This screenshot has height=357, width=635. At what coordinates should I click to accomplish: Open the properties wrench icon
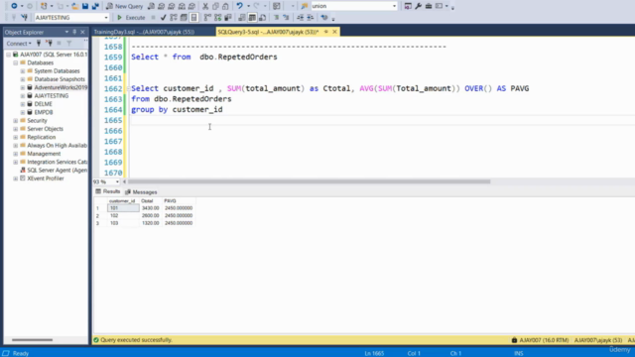pyautogui.click(x=419, y=6)
